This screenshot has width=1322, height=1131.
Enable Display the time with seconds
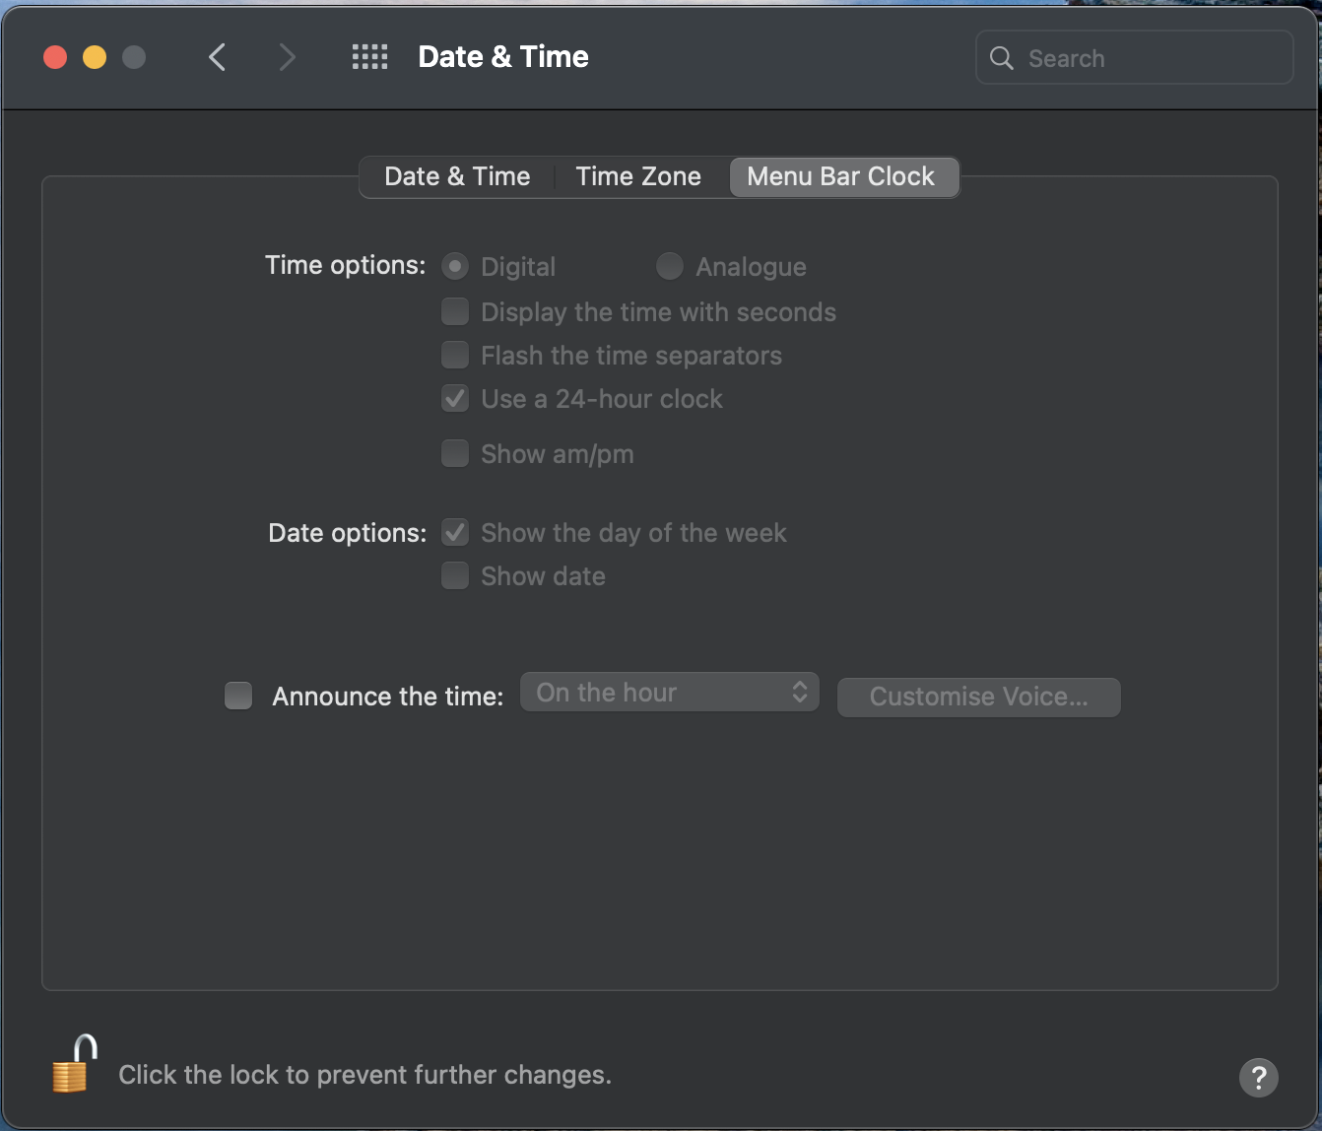click(455, 312)
